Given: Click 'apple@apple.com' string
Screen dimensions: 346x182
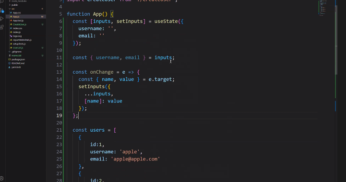Looking at the screenshot, I should click(135, 159).
